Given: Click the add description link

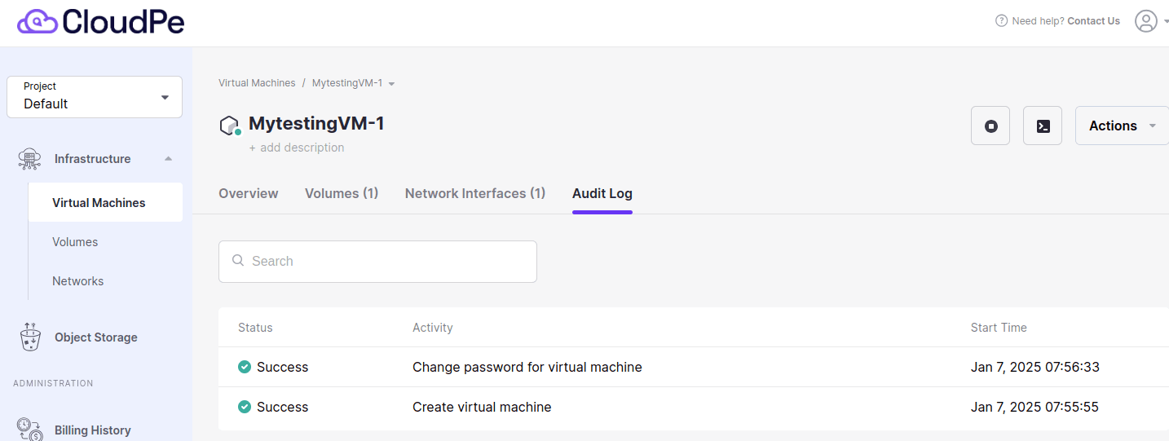Looking at the screenshot, I should (297, 148).
